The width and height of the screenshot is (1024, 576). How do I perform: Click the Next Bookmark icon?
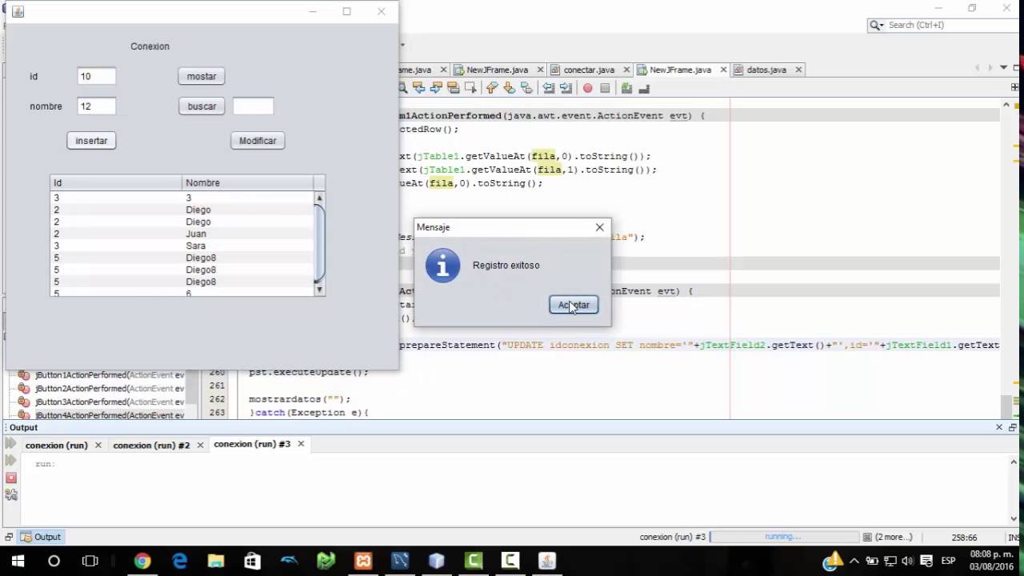click(509, 88)
